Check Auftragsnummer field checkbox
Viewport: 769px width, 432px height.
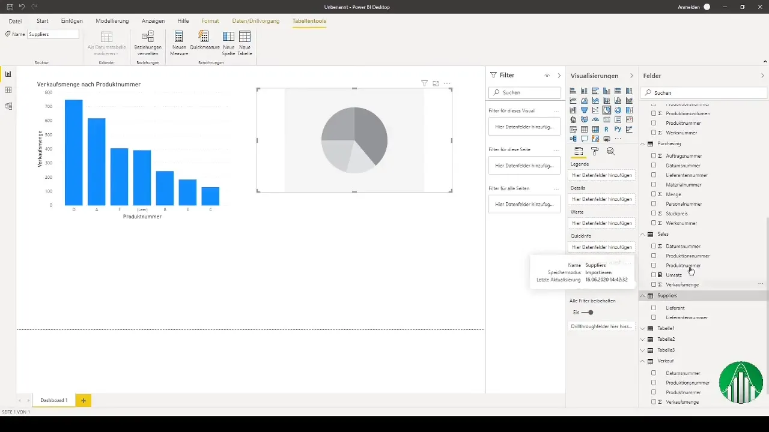654,156
